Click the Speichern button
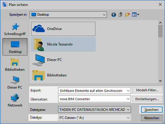Image resolution: width=165 pixels, height=124 pixels. pyautogui.click(x=152, y=110)
